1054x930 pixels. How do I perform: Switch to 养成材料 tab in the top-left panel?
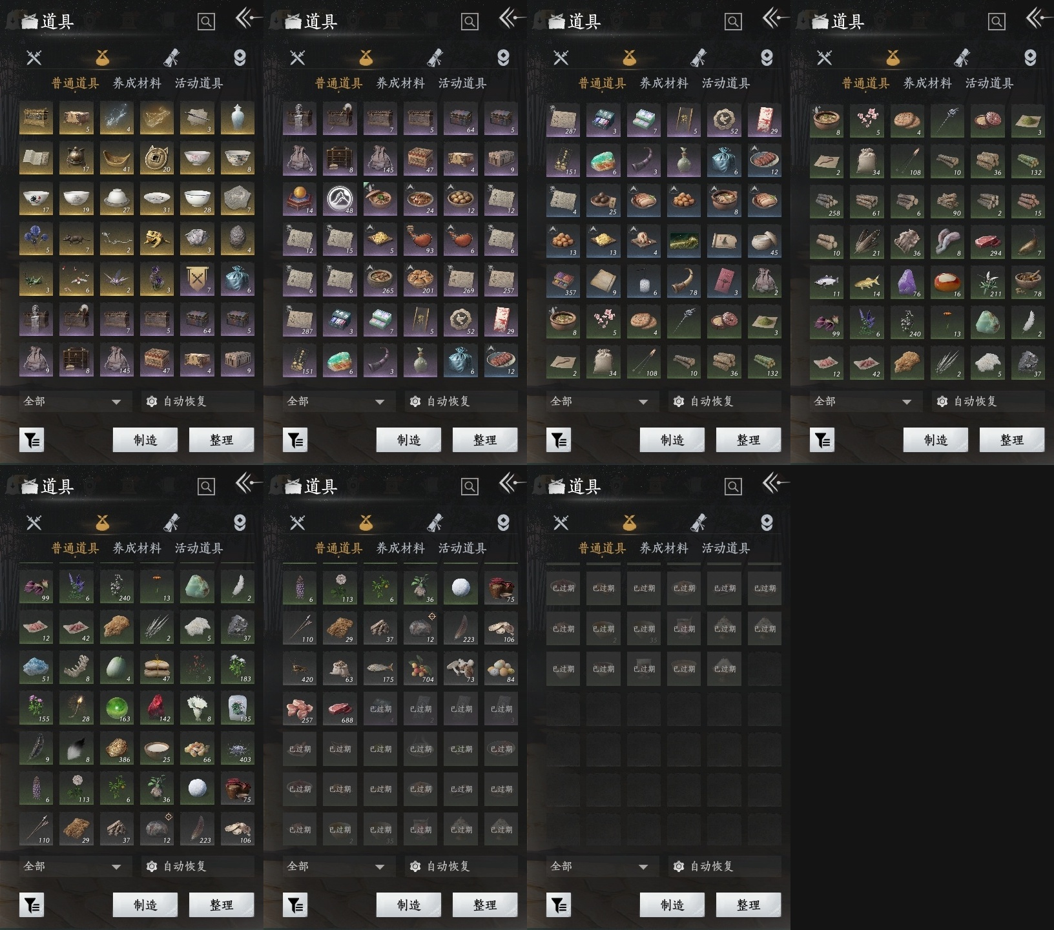point(137,83)
